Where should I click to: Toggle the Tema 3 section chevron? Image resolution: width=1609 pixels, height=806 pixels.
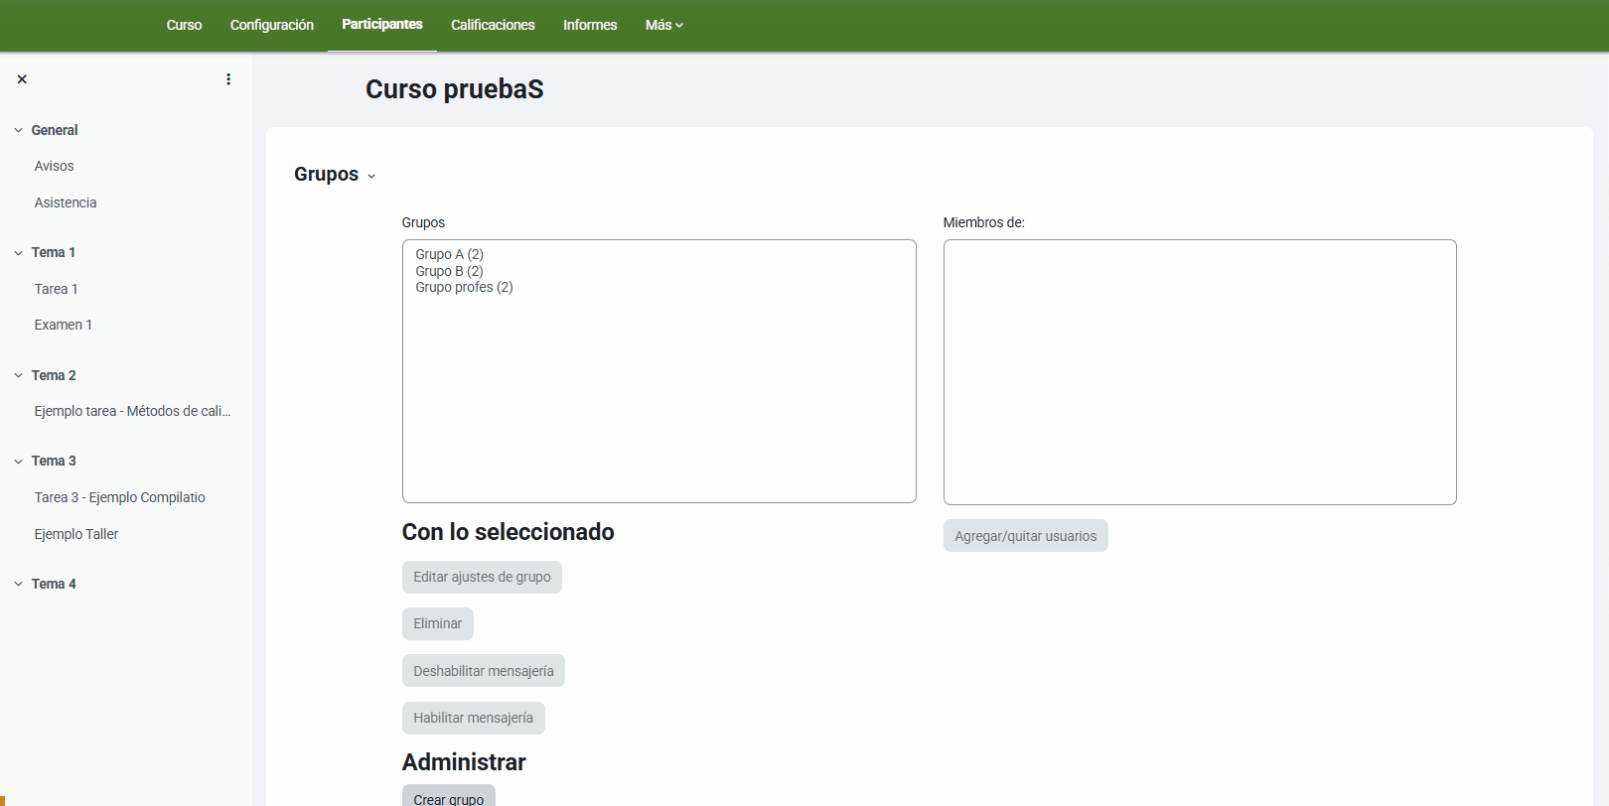[x=18, y=461]
